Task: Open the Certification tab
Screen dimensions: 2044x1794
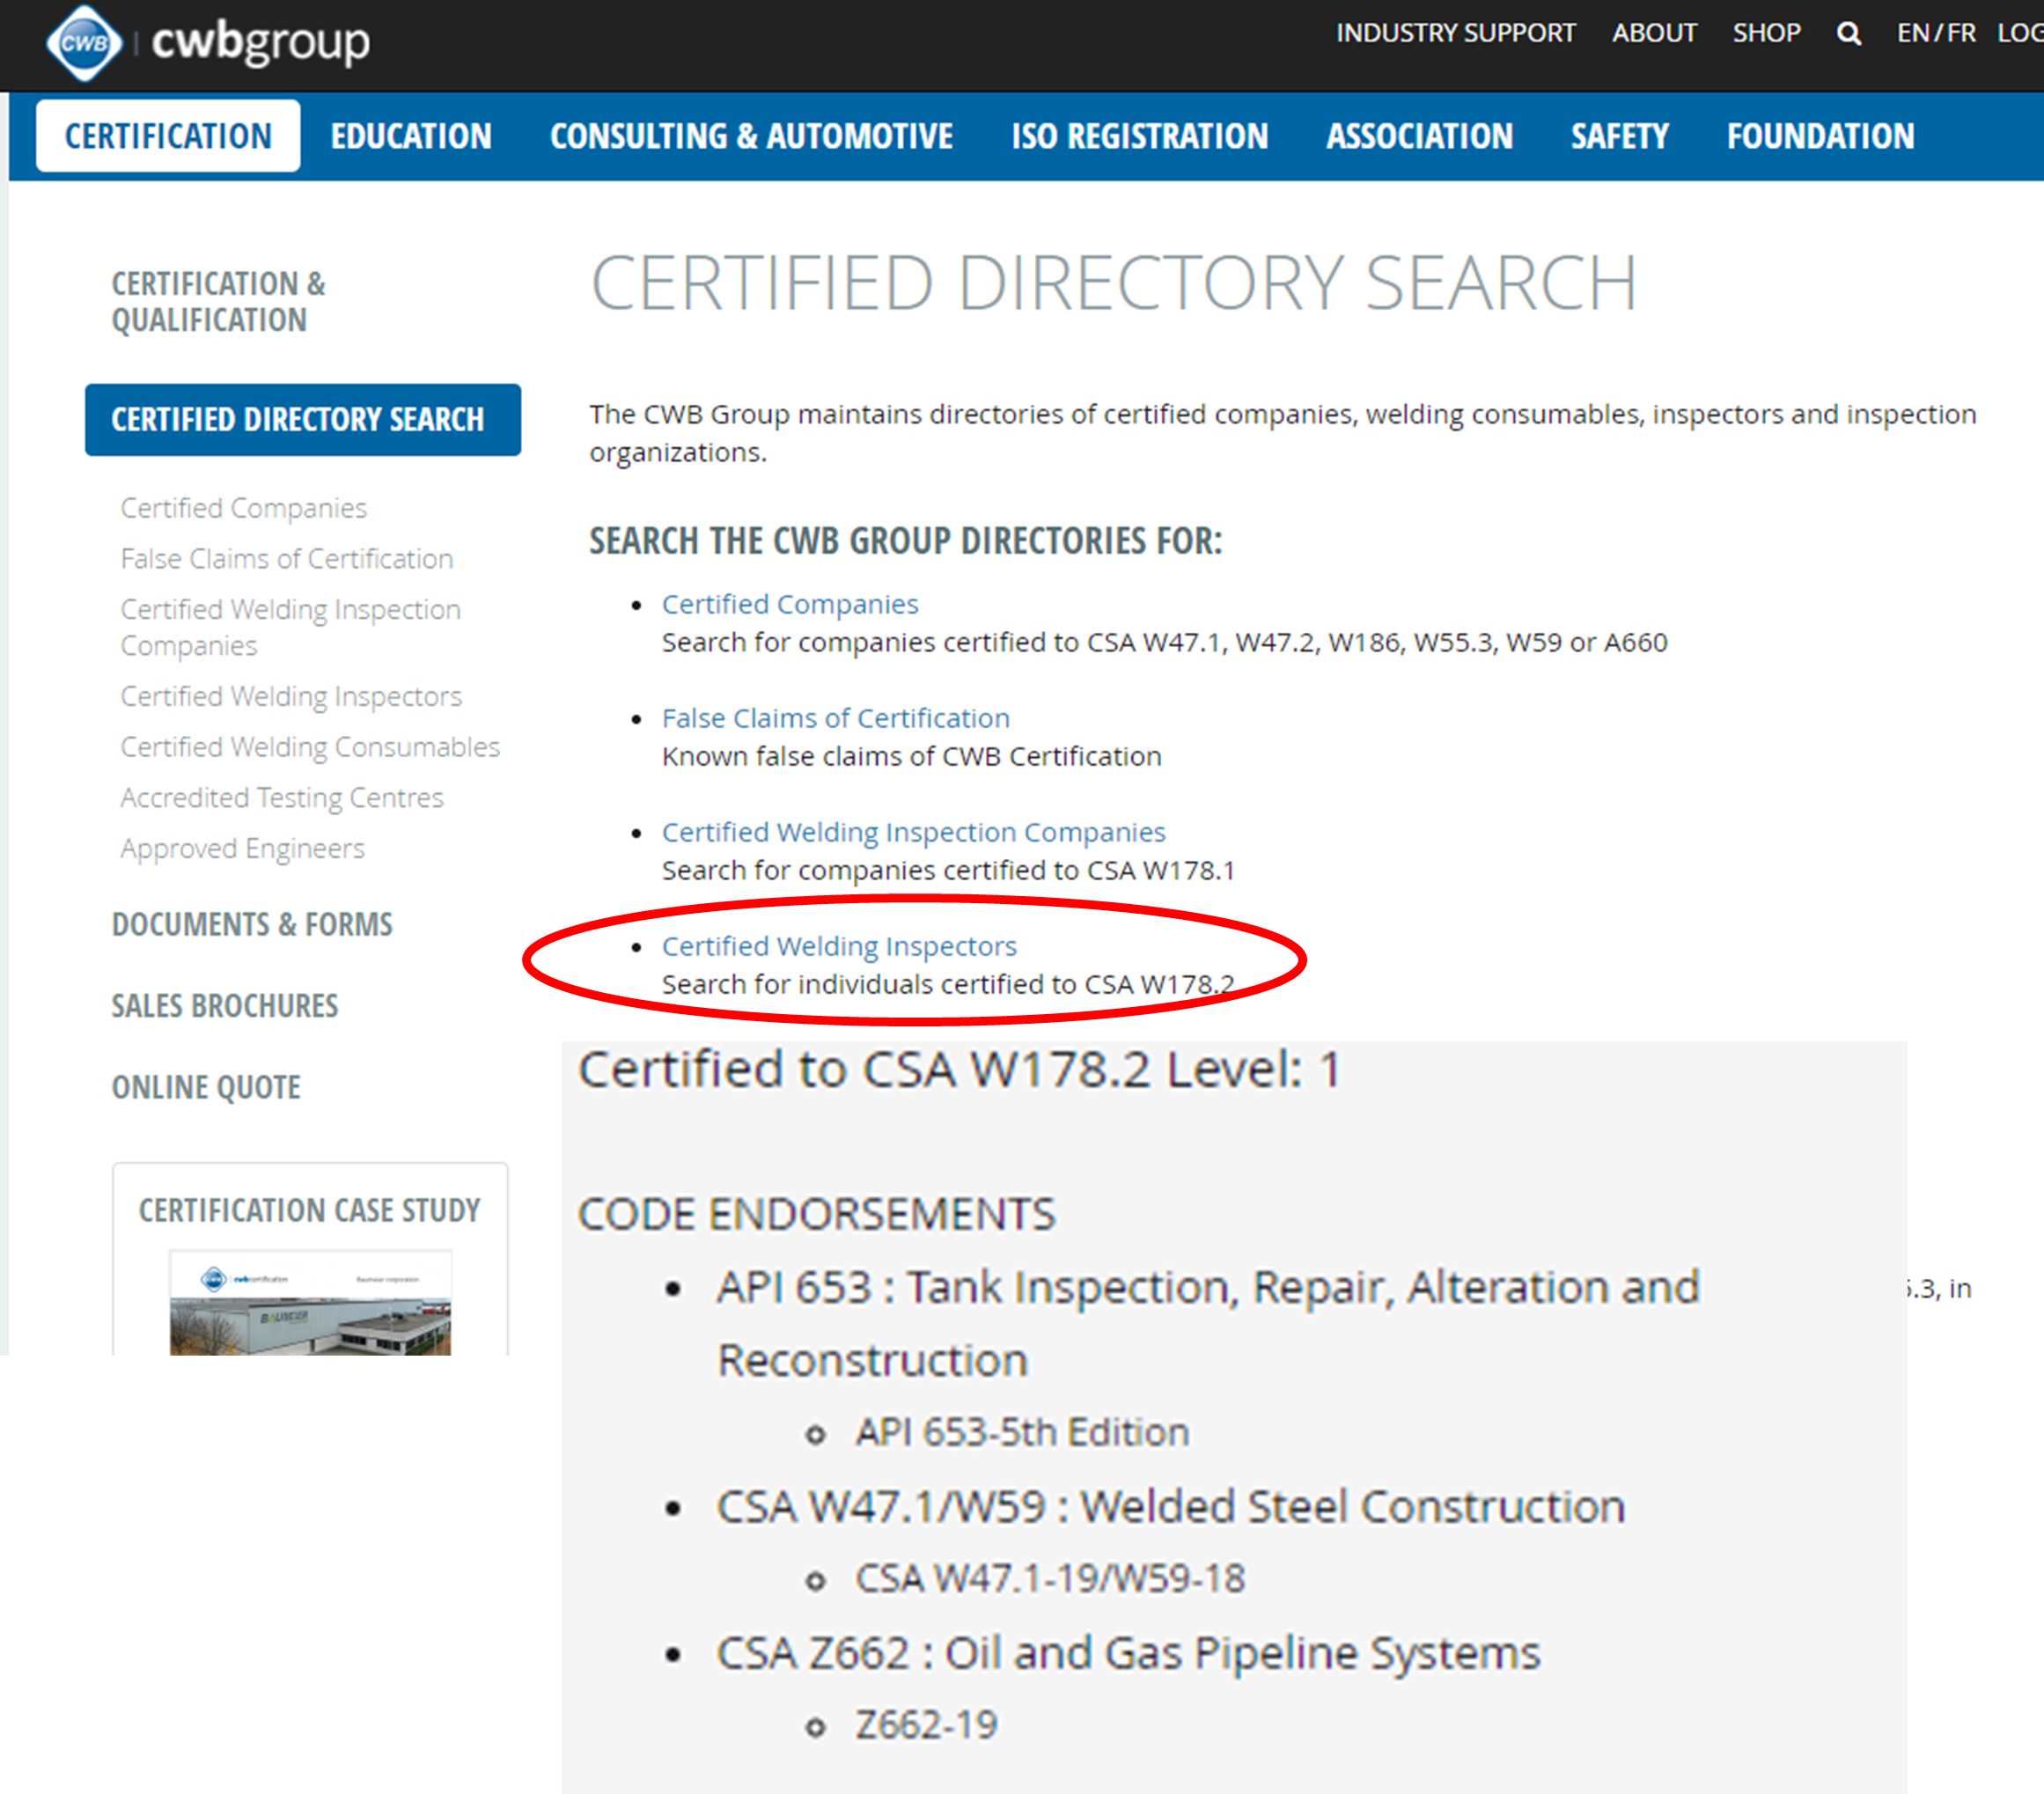Action: pyautogui.click(x=168, y=136)
